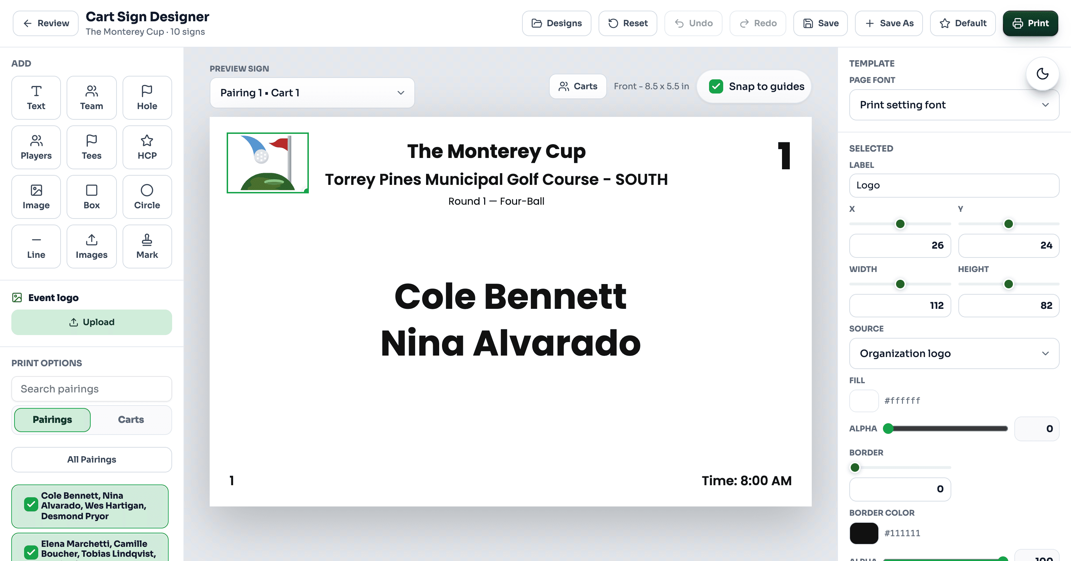Add an Image element

point(36,197)
